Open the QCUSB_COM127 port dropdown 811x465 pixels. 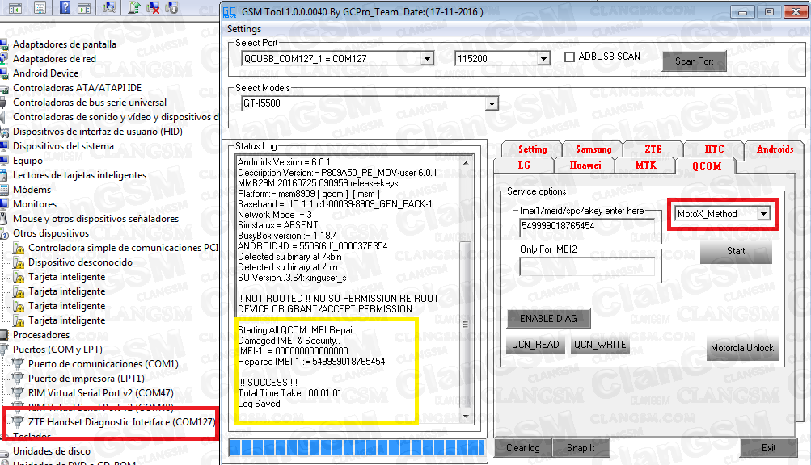coord(427,59)
